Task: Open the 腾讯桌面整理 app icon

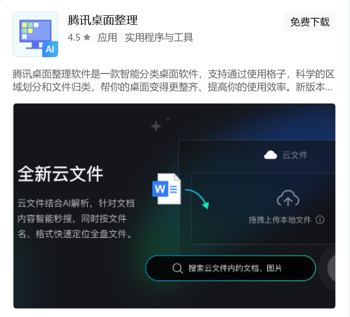Action: pyautogui.click(x=35, y=35)
